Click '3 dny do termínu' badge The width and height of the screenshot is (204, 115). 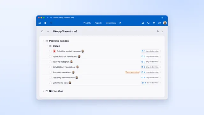150,67
